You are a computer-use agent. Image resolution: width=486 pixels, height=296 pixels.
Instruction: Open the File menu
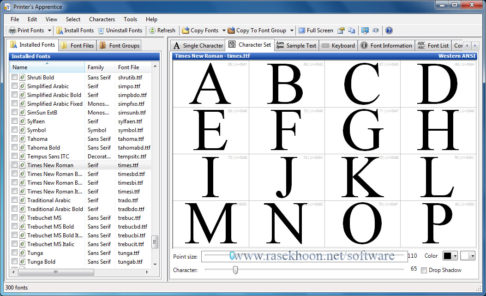point(15,19)
